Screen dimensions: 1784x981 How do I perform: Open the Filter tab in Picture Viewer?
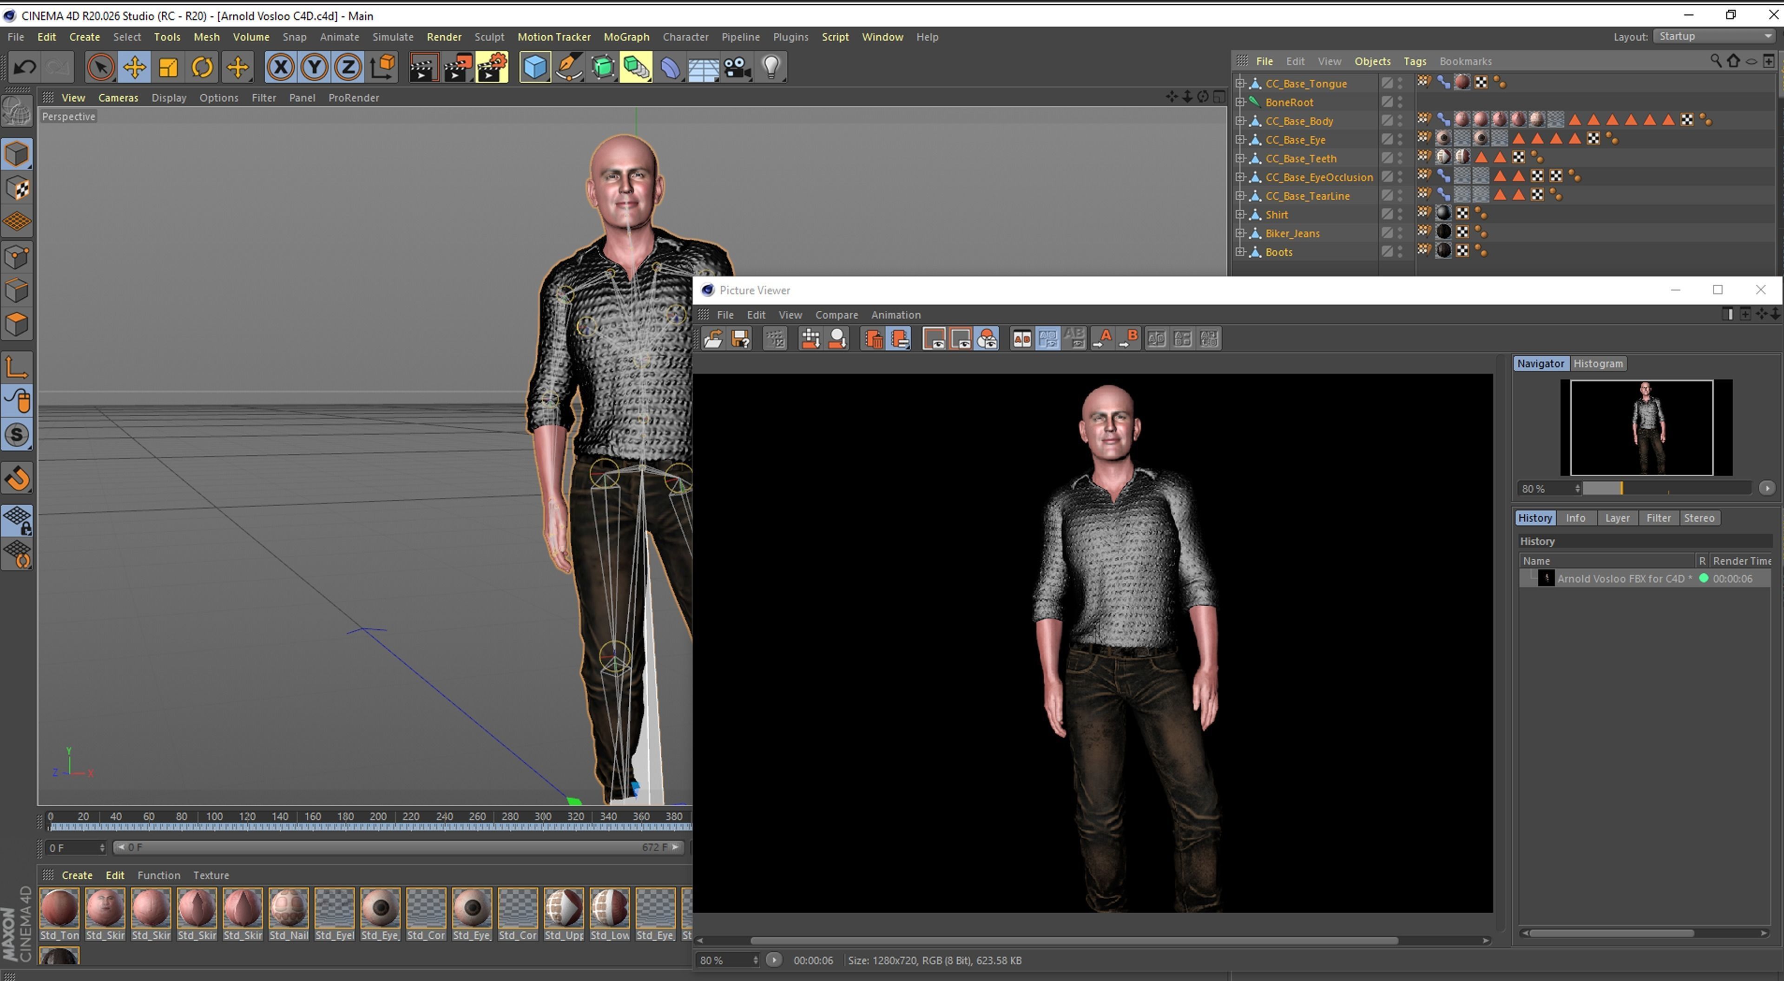pyautogui.click(x=1658, y=518)
